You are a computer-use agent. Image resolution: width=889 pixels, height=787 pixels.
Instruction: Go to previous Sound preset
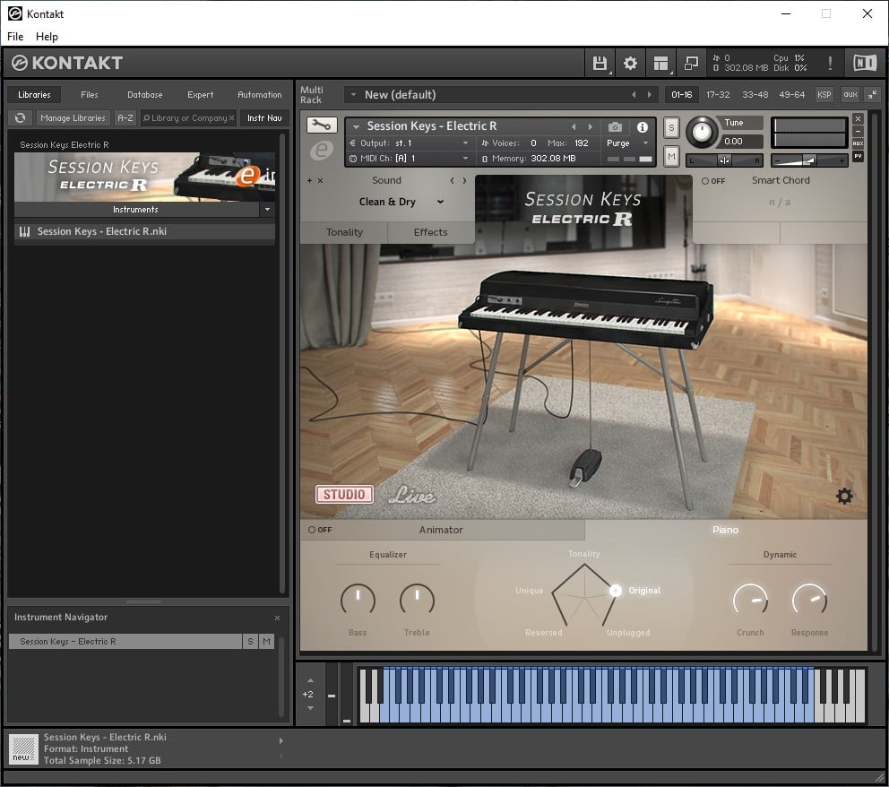click(x=452, y=181)
